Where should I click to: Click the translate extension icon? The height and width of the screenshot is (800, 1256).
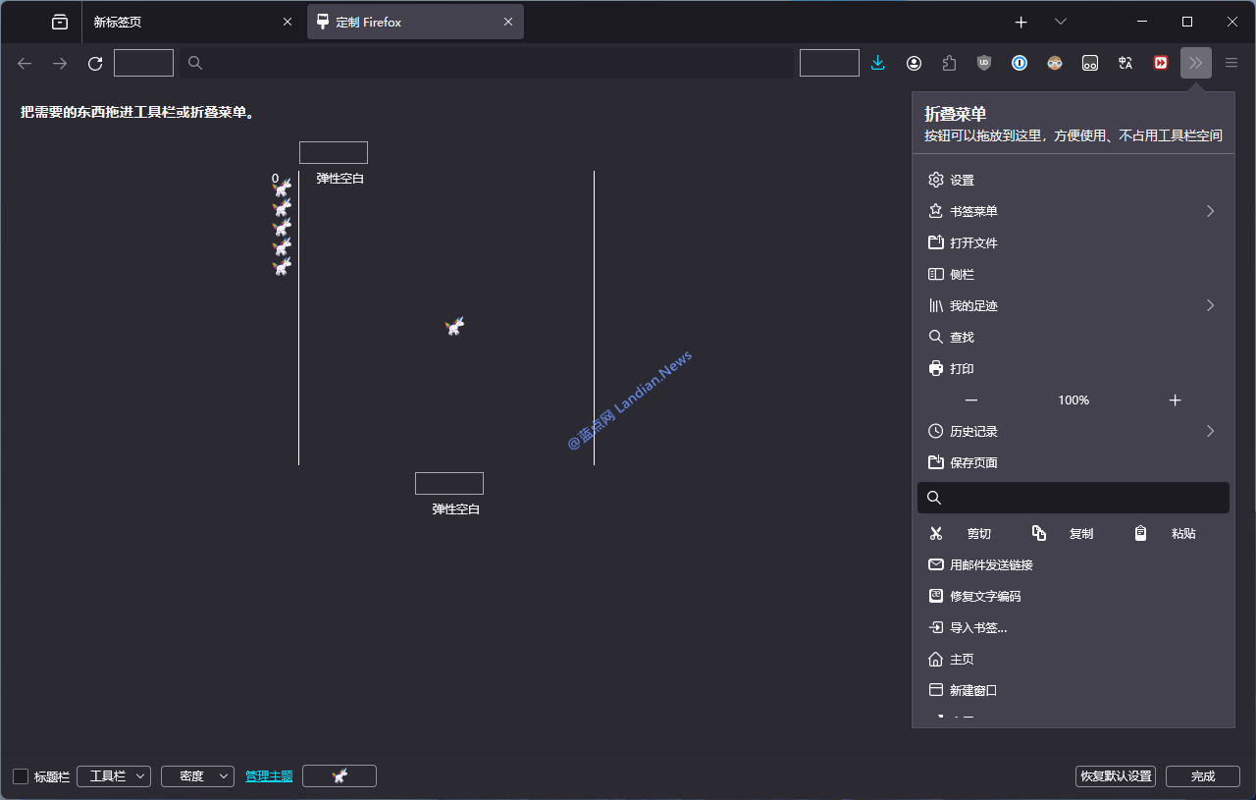[1125, 64]
